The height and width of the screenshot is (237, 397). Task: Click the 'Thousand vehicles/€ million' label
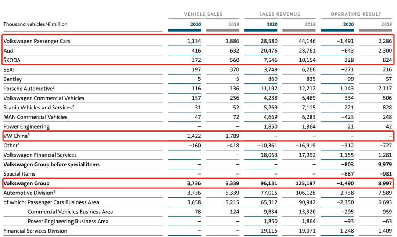[x=35, y=24]
